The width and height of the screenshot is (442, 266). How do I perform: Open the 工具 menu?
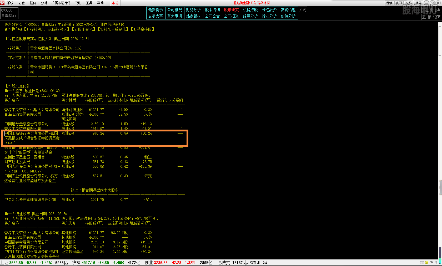tap(89, 3)
